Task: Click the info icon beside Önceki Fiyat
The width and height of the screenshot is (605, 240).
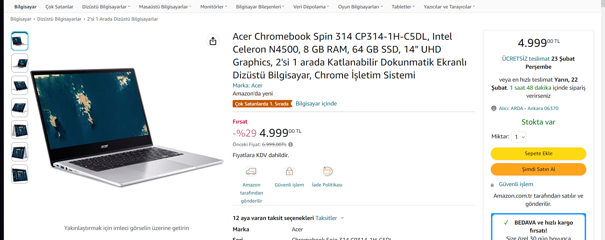Action: 290,145
